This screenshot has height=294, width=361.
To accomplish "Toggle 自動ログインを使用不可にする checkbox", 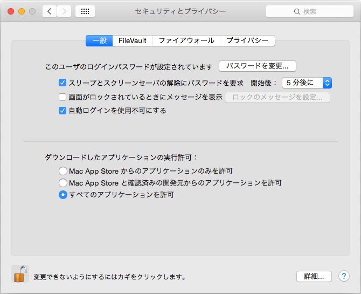I will coord(63,111).
